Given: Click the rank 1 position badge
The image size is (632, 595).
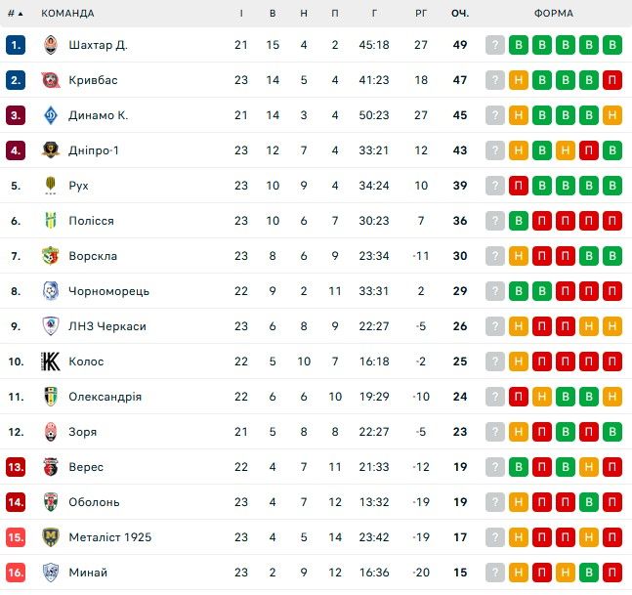Looking at the screenshot, I should tap(16, 45).
